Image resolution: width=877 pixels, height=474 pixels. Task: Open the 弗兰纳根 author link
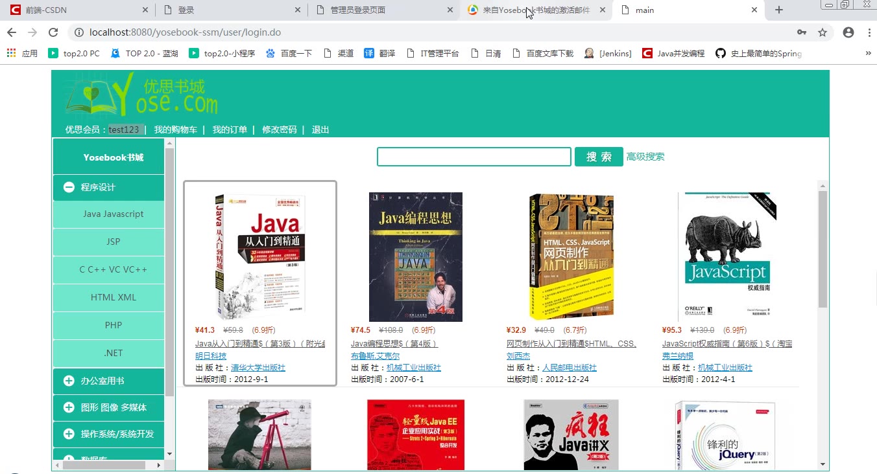pyautogui.click(x=678, y=356)
